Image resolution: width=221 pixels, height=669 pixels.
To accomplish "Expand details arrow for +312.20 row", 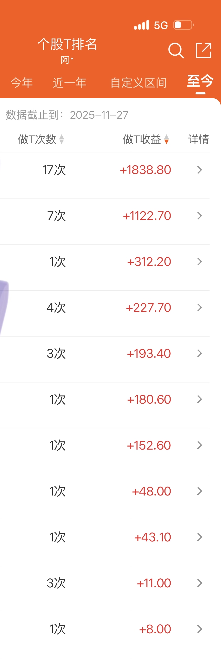I will (x=200, y=262).
